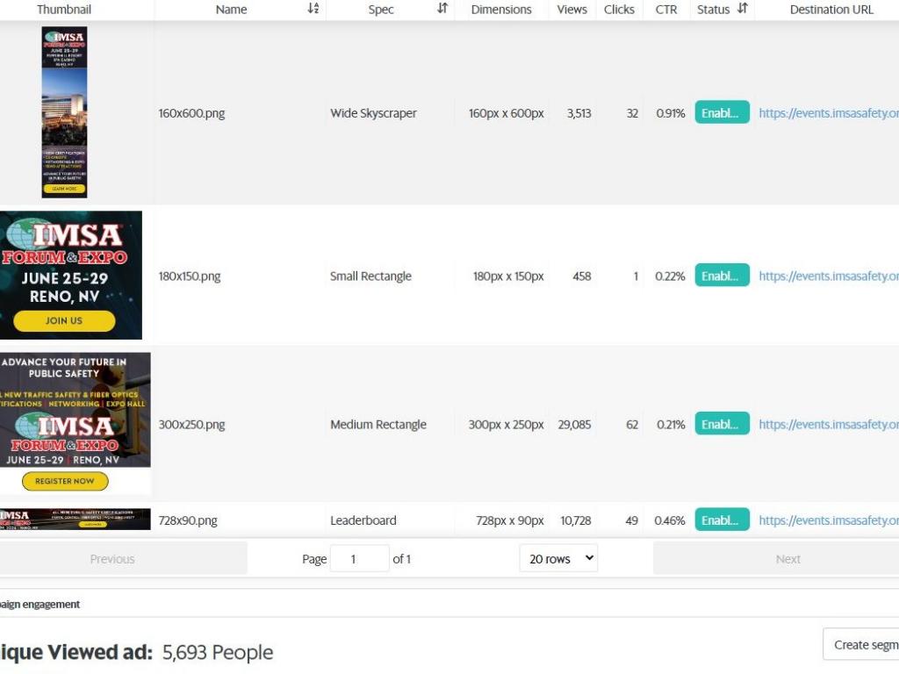Image resolution: width=899 pixels, height=674 pixels.
Task: Click the Previous page button
Action: pyautogui.click(x=112, y=559)
